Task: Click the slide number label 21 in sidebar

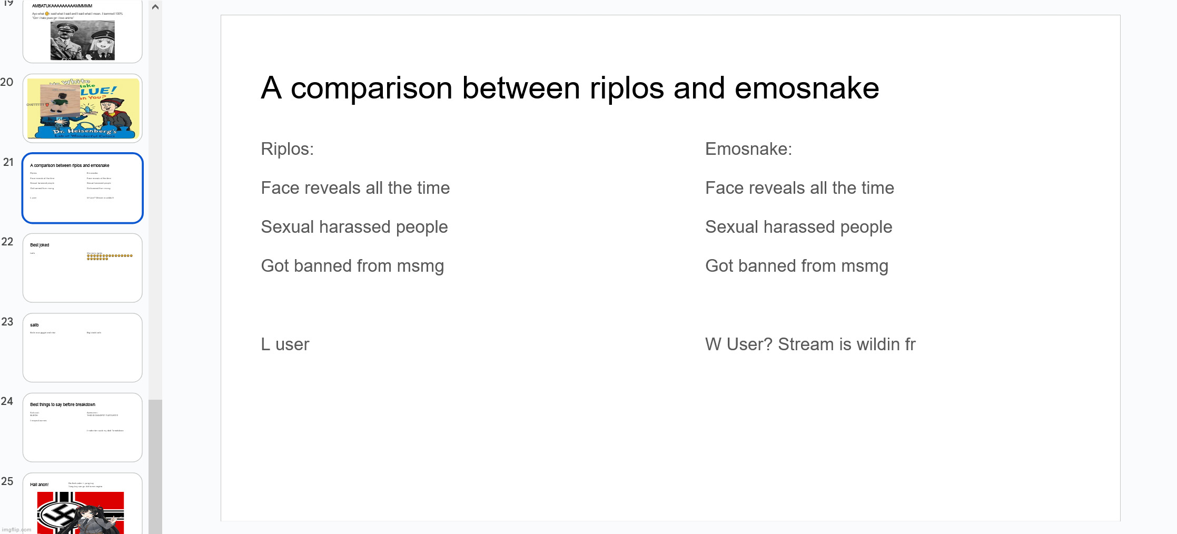Action: coord(8,163)
